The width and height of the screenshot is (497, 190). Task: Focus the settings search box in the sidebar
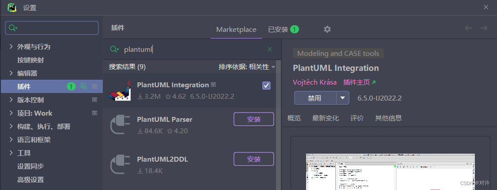[52, 28]
